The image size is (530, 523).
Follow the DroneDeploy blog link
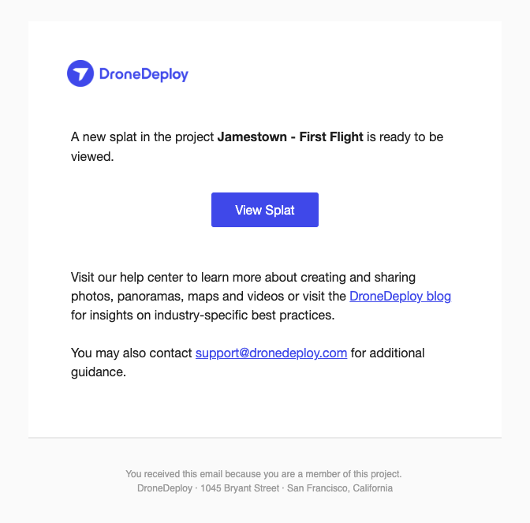[400, 297]
